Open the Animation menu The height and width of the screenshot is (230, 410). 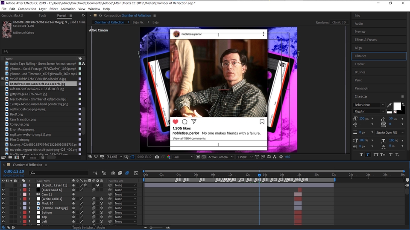click(68, 9)
